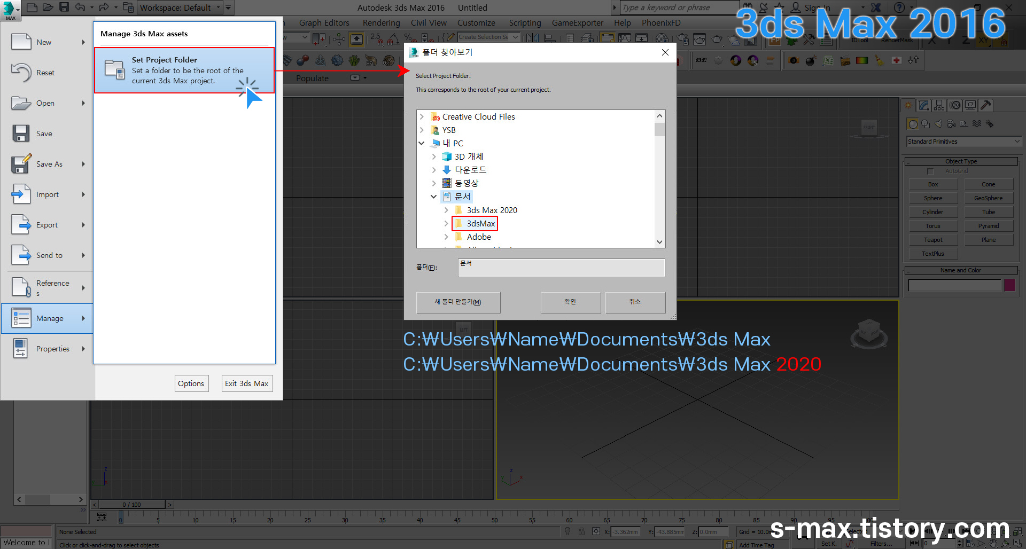Viewport: 1026px width, 549px height.
Task: Select the 동영상 folder in the tree
Action: (460, 183)
